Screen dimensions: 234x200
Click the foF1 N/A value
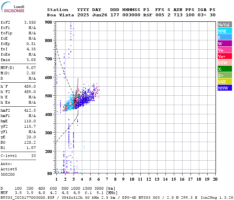tap(32, 28)
